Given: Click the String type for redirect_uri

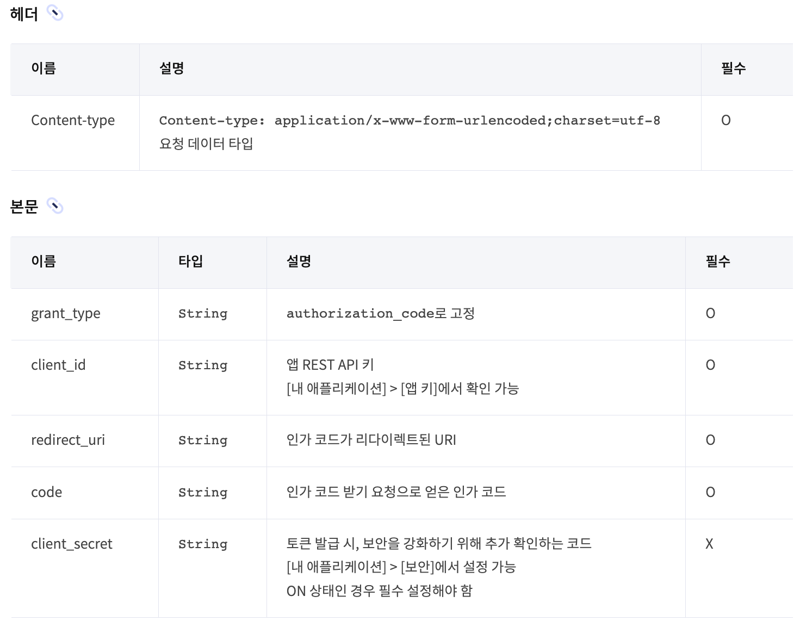Looking at the screenshot, I should coord(203,440).
